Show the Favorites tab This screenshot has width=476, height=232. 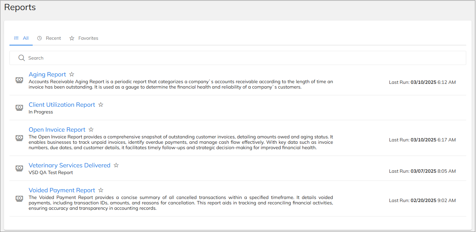(x=84, y=38)
